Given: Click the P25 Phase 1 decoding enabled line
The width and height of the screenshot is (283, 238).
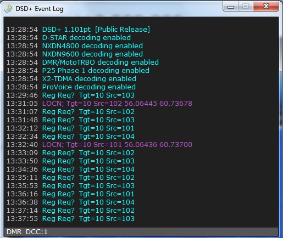Looking at the screenshot, I should 78,71.
